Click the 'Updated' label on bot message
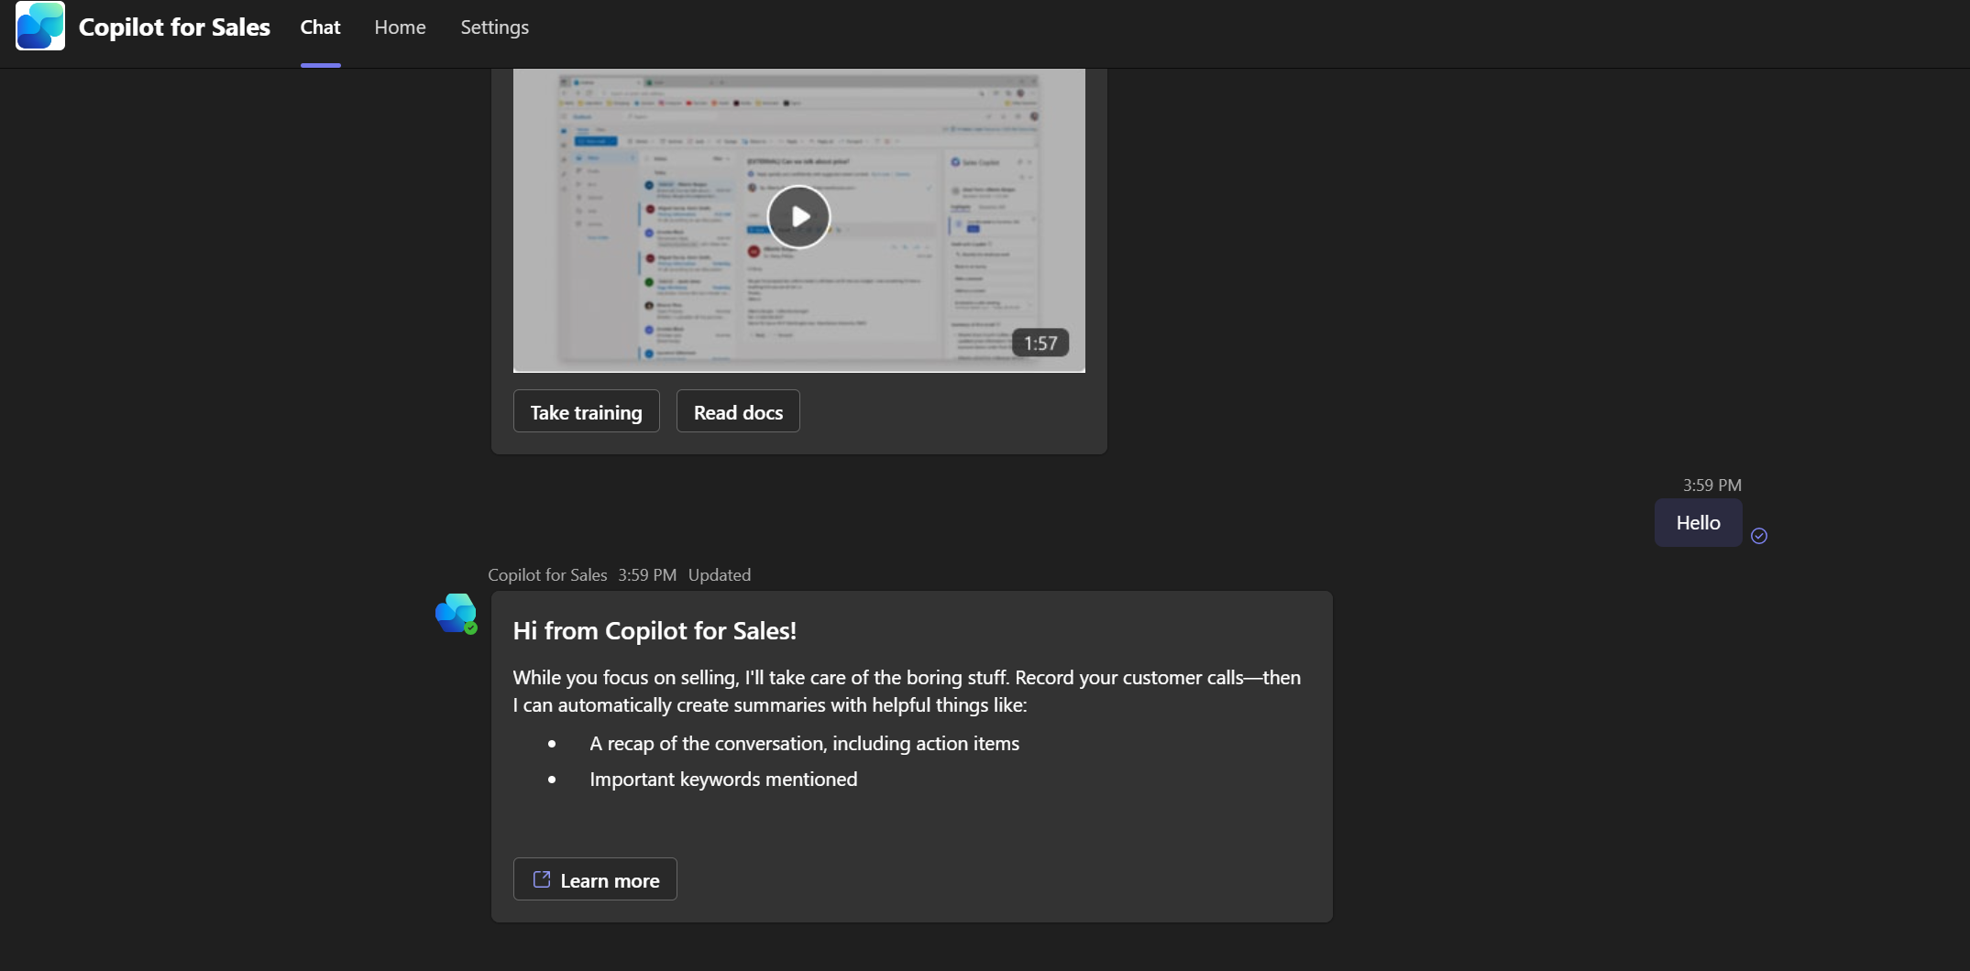The height and width of the screenshot is (971, 1970). 720,575
